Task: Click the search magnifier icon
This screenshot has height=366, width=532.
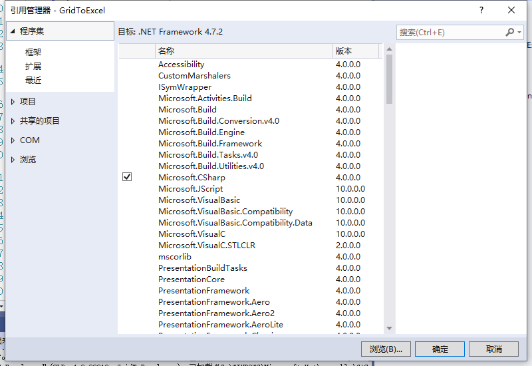Action: point(509,32)
